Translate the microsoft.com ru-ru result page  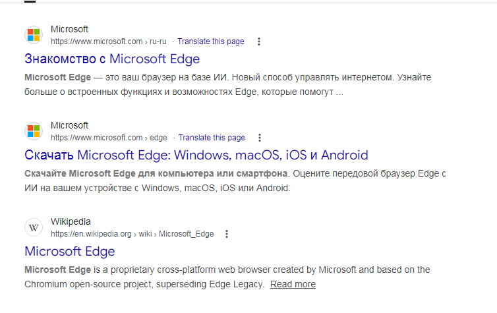210,42
